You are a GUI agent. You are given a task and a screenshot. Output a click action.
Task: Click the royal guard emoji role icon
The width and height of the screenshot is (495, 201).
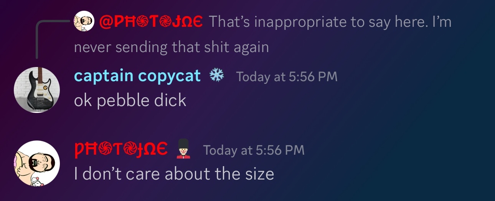183,149
